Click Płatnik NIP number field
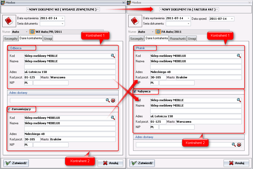Image resolution: width=253 pixels, height=169 pixels. pos(177,83)
